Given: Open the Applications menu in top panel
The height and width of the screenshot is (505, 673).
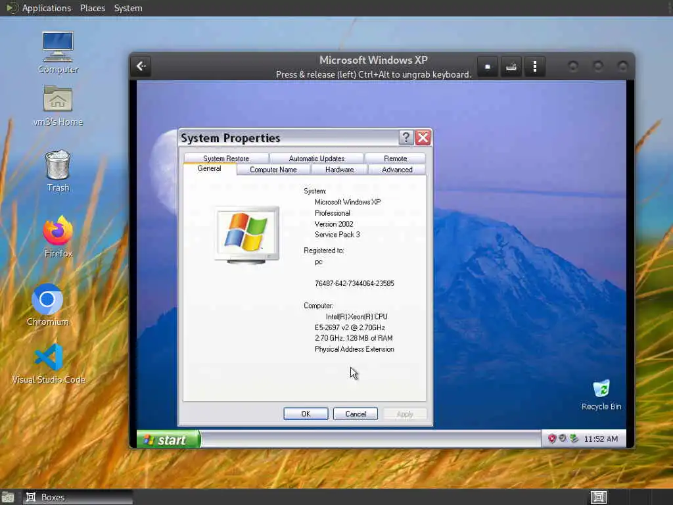Looking at the screenshot, I should tap(47, 8).
